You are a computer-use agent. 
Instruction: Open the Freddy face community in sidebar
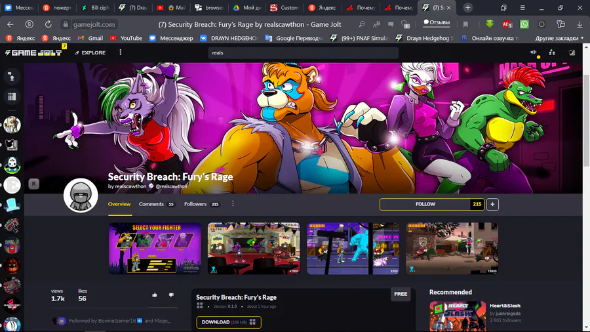(12, 265)
